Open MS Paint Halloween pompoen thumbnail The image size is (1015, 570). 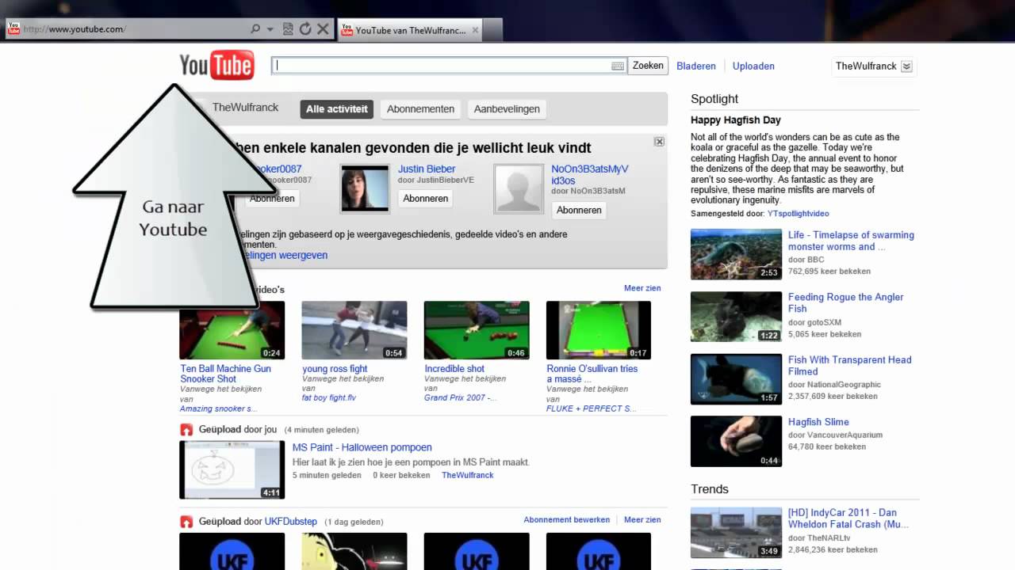tap(232, 469)
